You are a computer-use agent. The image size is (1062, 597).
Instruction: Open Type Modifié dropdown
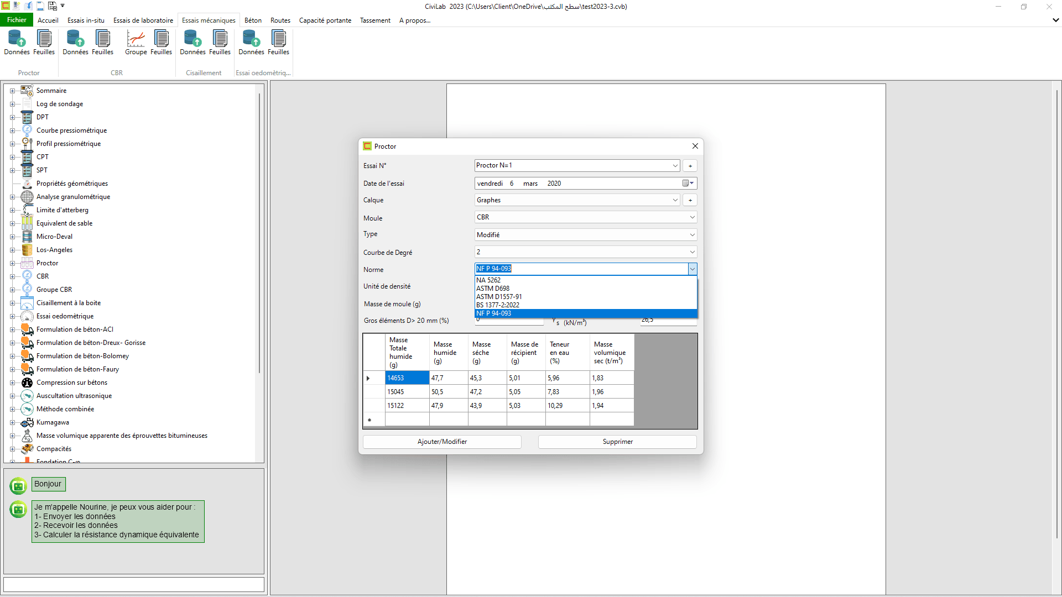click(692, 235)
